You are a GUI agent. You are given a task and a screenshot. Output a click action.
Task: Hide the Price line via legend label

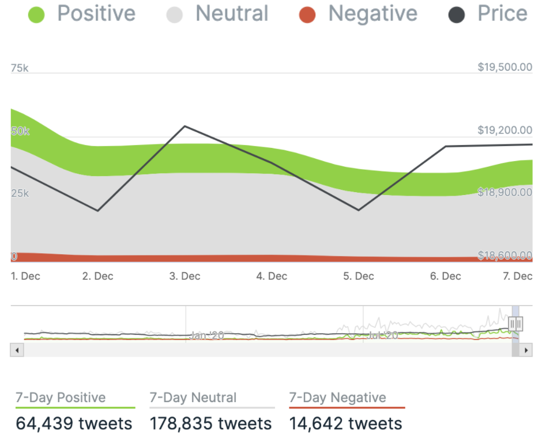tap(502, 13)
